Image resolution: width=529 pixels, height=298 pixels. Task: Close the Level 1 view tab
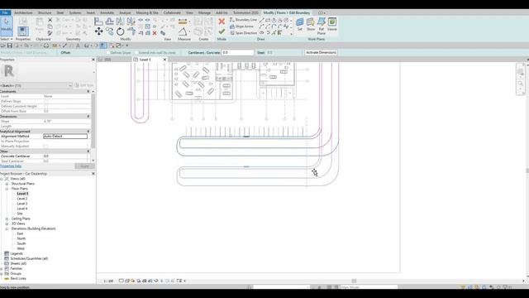click(165, 60)
